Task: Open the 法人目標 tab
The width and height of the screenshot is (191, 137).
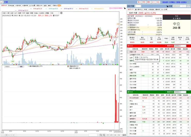Action: click(164, 9)
